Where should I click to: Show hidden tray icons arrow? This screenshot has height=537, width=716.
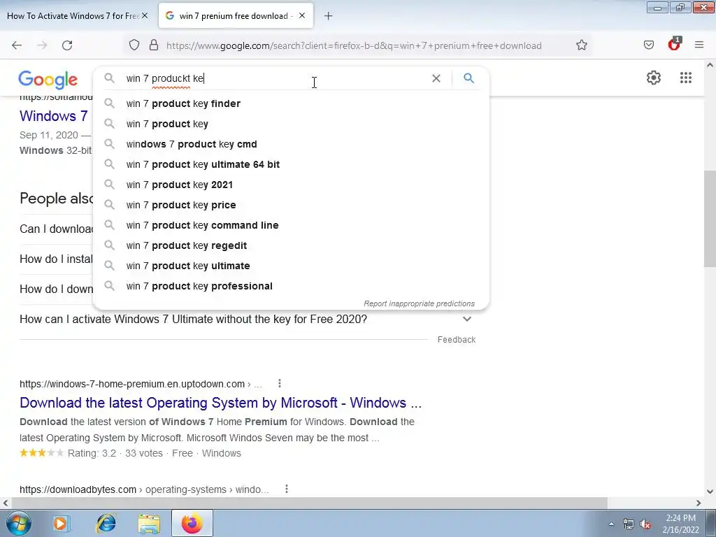[x=611, y=524]
